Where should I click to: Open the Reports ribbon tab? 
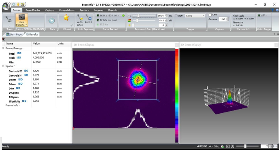(x=112, y=10)
